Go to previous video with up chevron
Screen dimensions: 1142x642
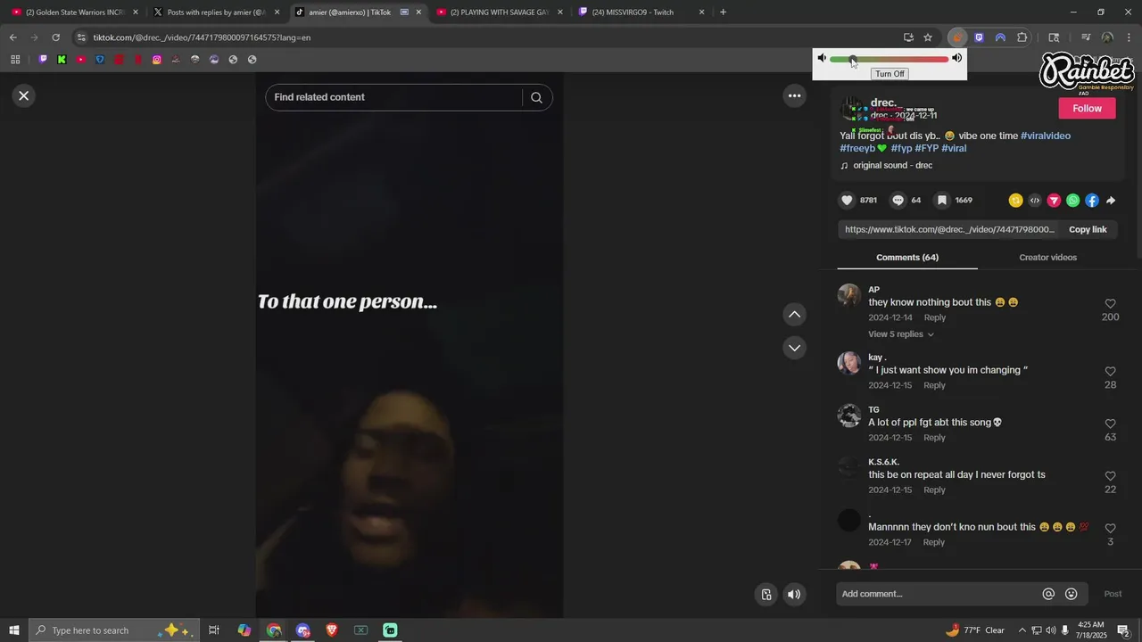click(x=794, y=314)
